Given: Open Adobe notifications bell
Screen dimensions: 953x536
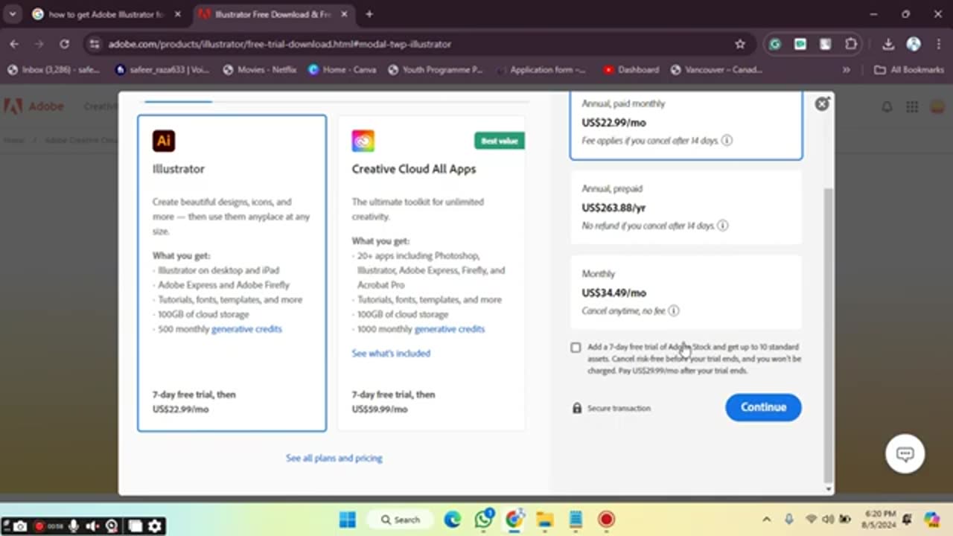Looking at the screenshot, I should [887, 106].
